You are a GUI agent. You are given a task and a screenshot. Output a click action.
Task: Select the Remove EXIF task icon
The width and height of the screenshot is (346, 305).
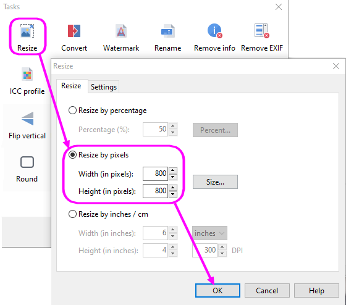(x=262, y=31)
